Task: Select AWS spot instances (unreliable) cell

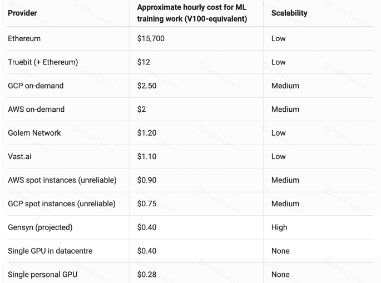Action: tap(62, 180)
